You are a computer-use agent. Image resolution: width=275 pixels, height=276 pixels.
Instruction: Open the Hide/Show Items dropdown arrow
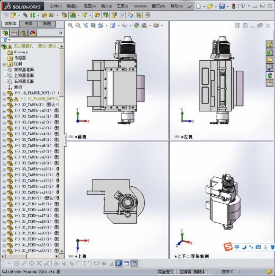(131, 26)
